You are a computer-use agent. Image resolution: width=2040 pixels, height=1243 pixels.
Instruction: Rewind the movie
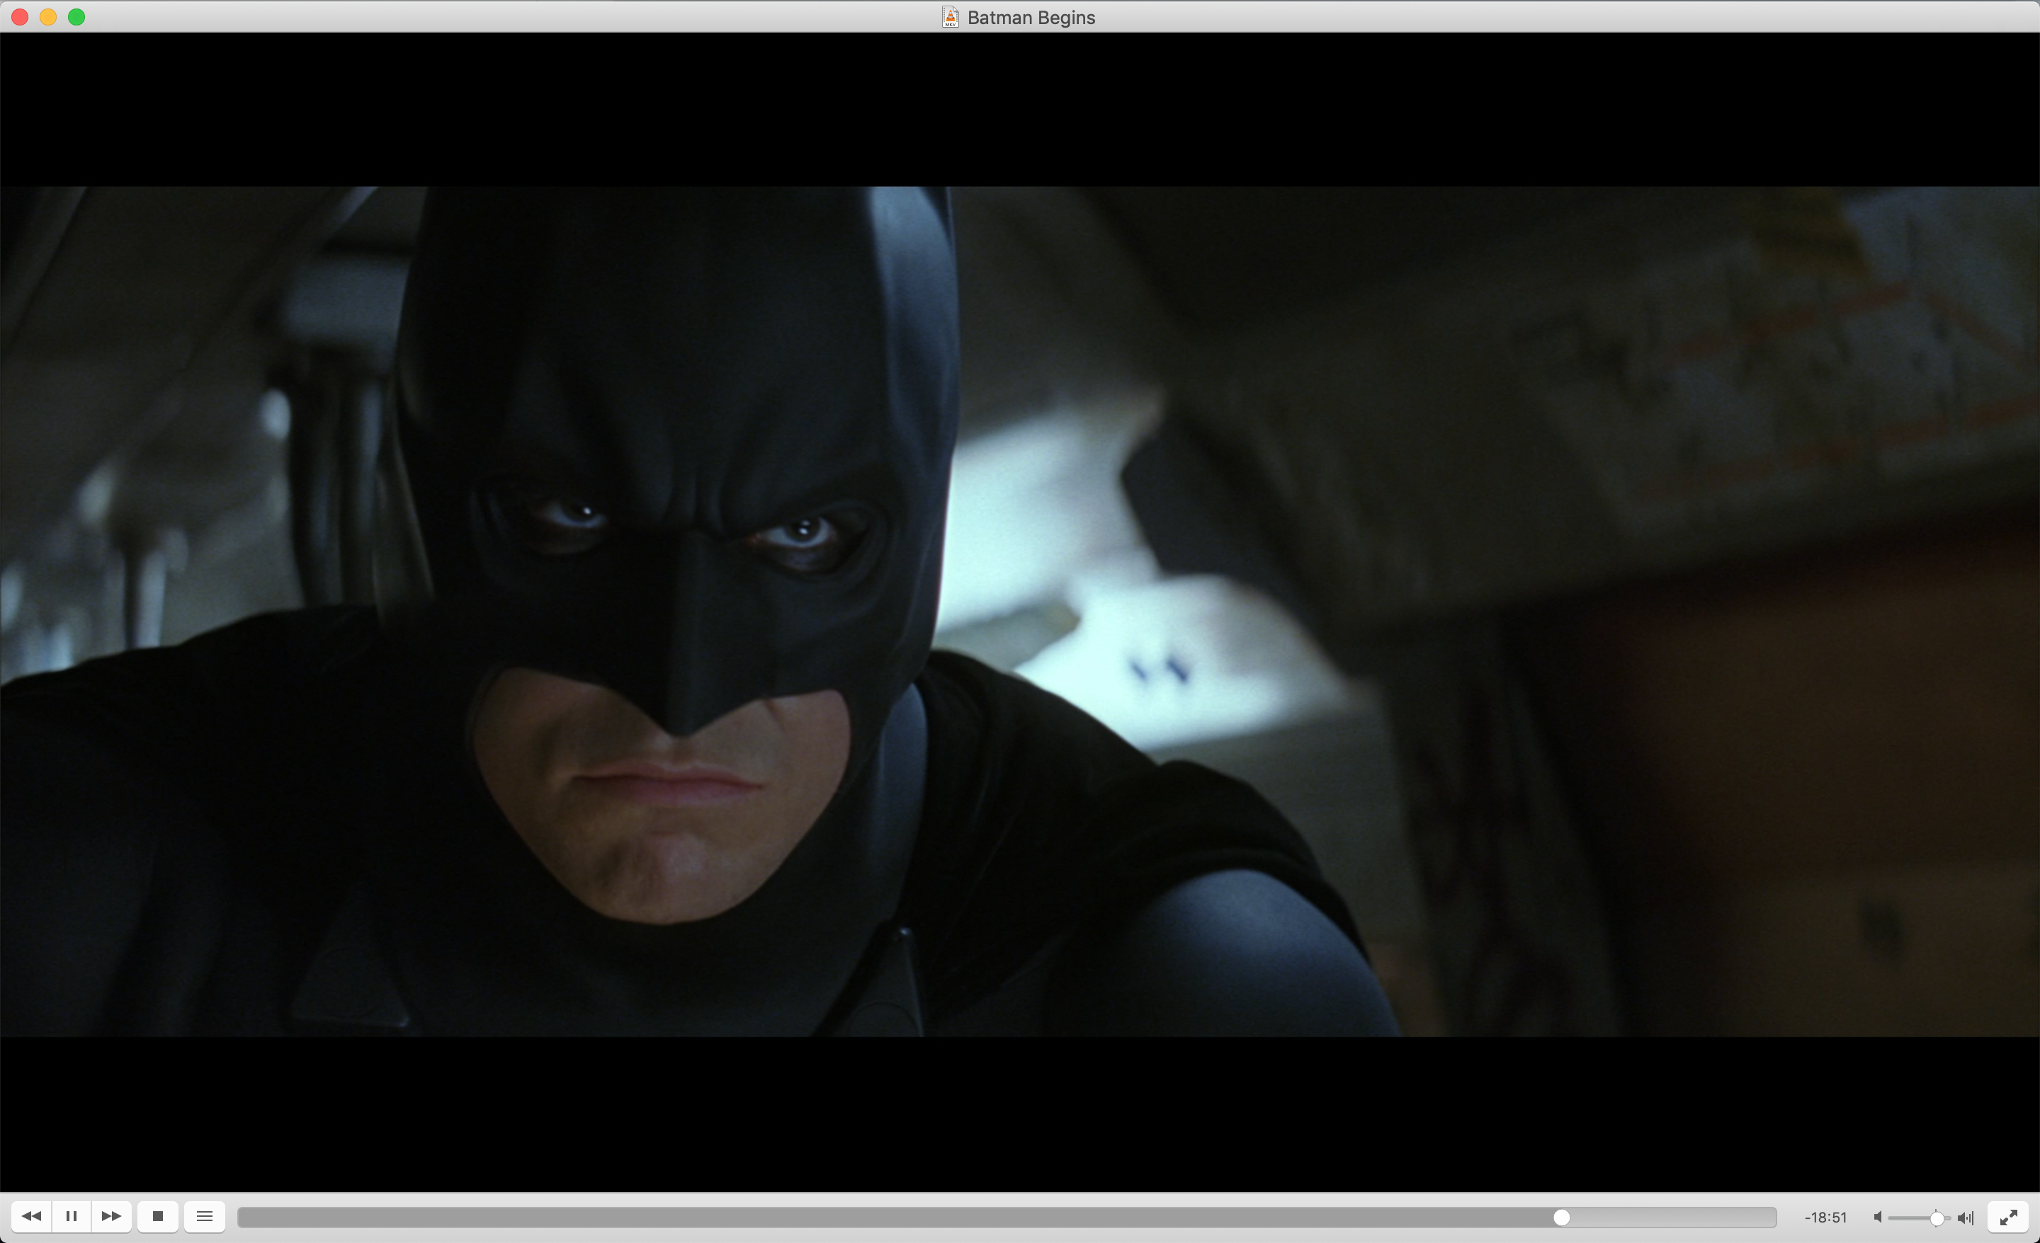tap(33, 1217)
